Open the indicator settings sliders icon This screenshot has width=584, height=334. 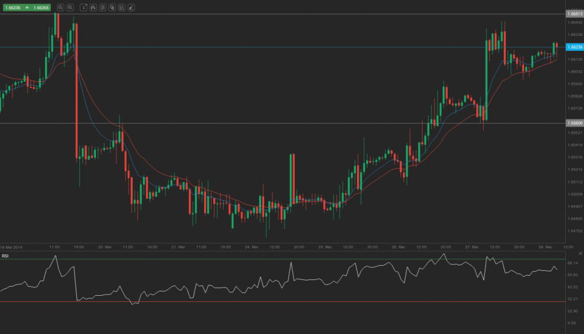pos(103,7)
